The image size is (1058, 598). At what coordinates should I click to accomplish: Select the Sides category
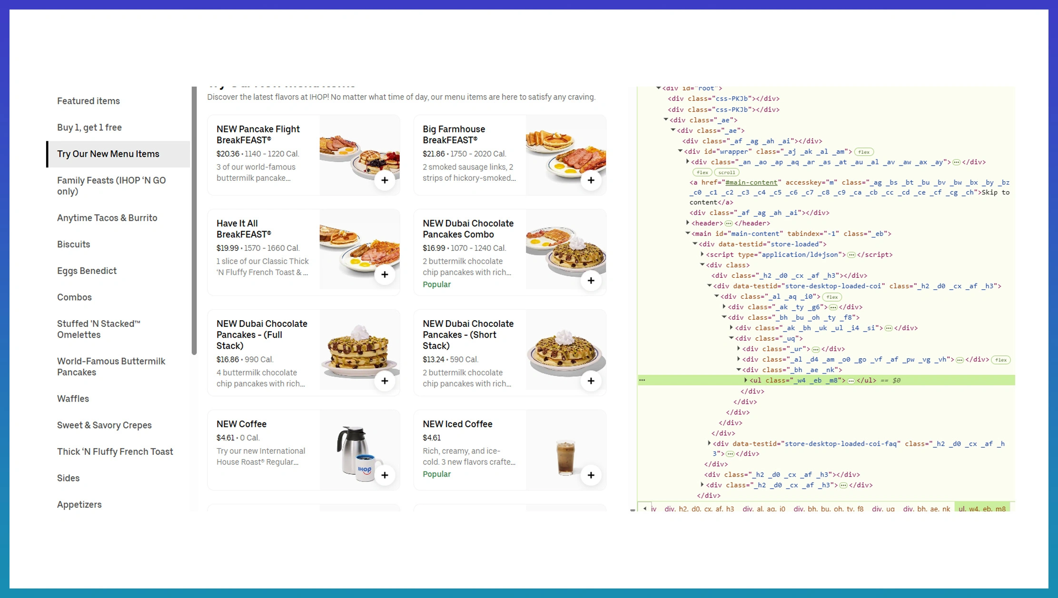point(68,478)
